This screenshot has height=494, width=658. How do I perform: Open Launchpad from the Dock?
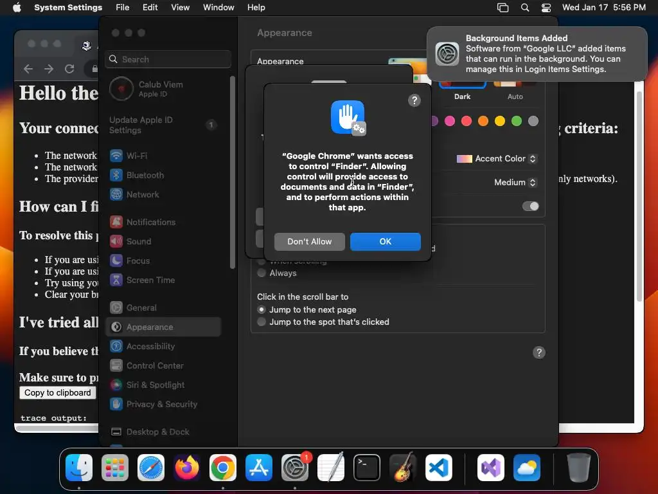pyautogui.click(x=114, y=468)
